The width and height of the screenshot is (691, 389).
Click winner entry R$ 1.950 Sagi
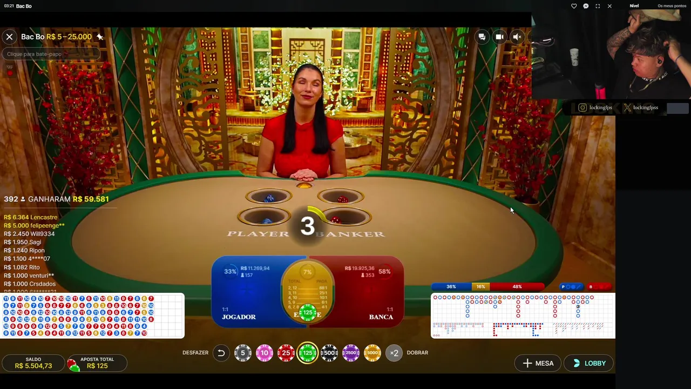[22, 243]
